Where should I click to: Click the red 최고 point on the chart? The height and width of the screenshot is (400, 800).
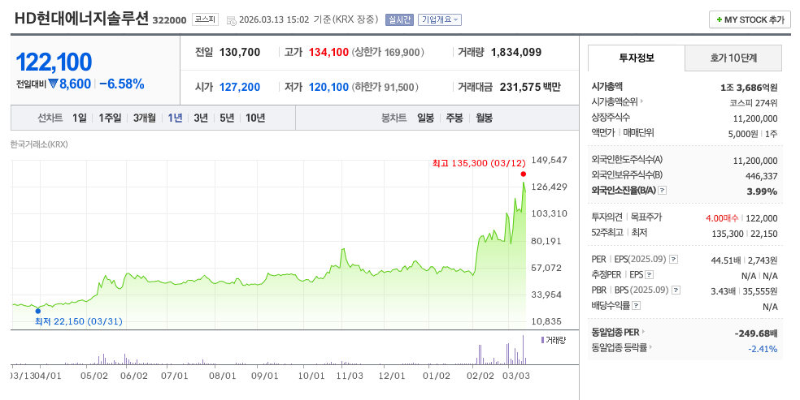tap(524, 174)
